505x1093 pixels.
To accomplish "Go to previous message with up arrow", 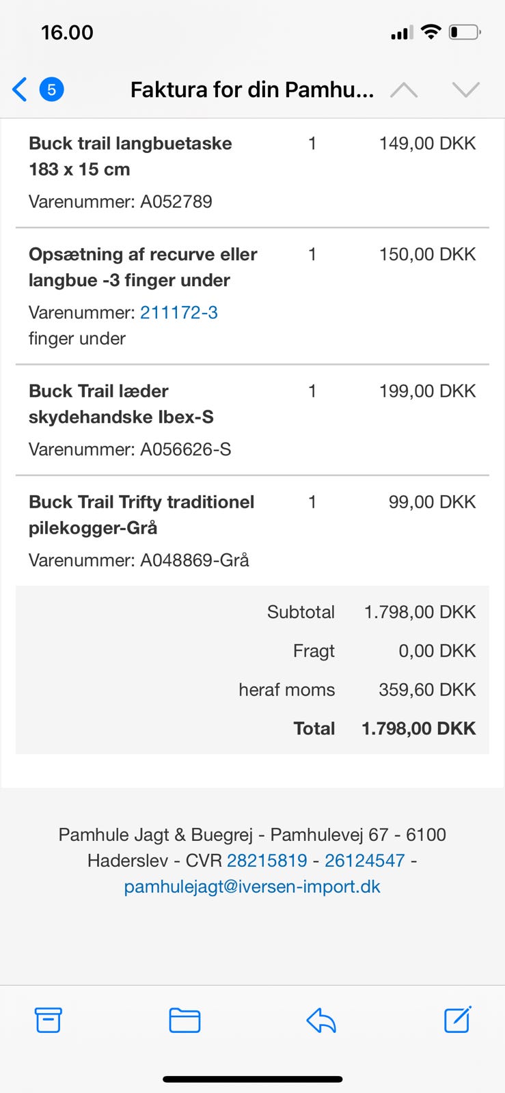I will click(x=403, y=89).
